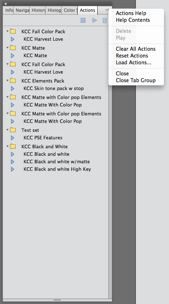Choose Load Actions... from the menu
Image resolution: width=169 pixels, height=304 pixels.
[x=134, y=63]
